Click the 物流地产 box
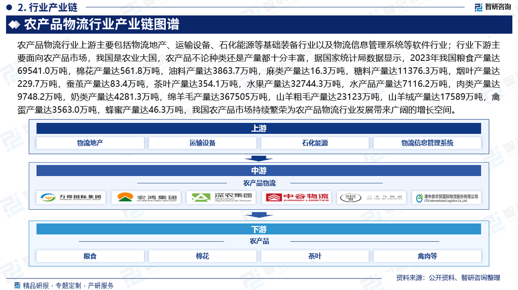 click(90, 143)
